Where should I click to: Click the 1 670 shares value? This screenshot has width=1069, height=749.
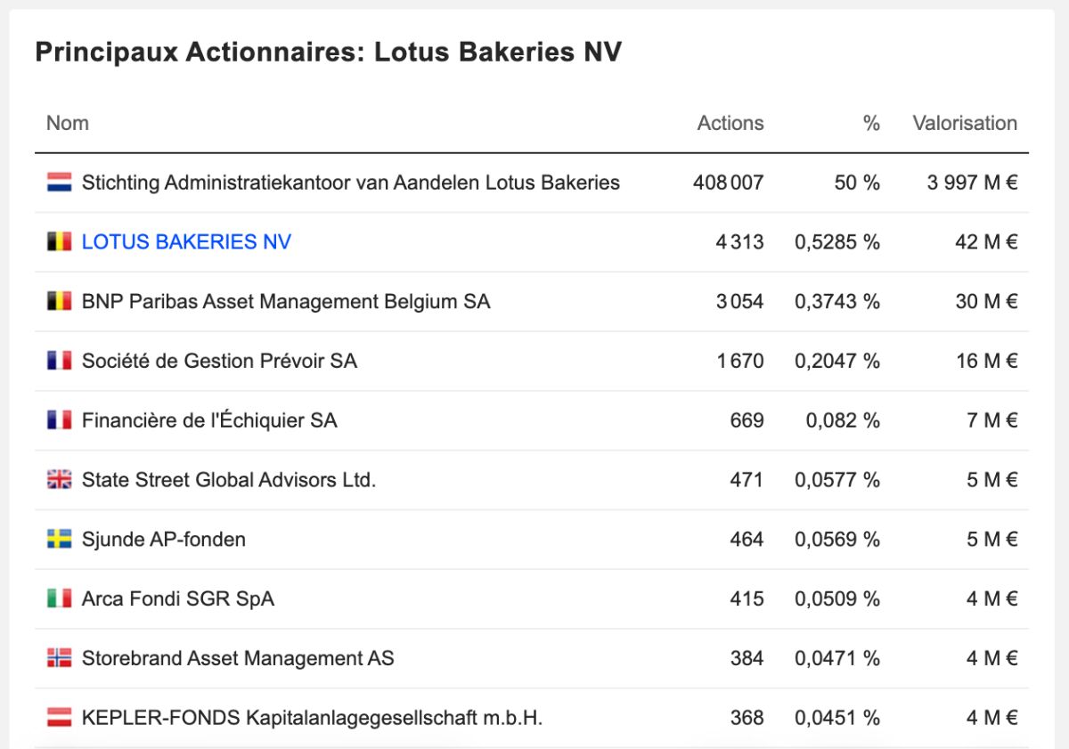pyautogui.click(x=740, y=361)
